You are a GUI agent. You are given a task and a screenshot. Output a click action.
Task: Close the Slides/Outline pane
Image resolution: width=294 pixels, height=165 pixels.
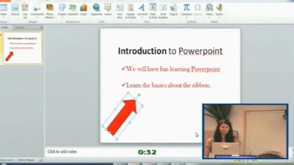click(x=42, y=27)
